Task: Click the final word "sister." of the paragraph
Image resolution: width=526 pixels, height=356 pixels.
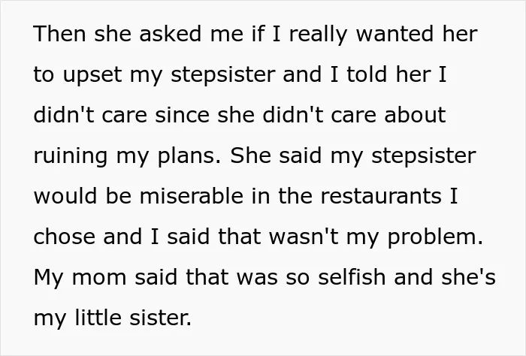Action: [x=160, y=318]
